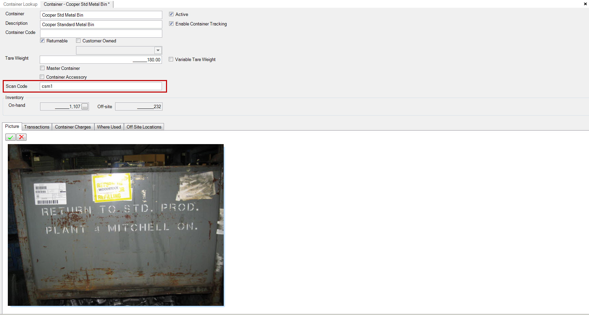Check the Customer Owned checkbox
The height and width of the screenshot is (315, 589).
78,41
